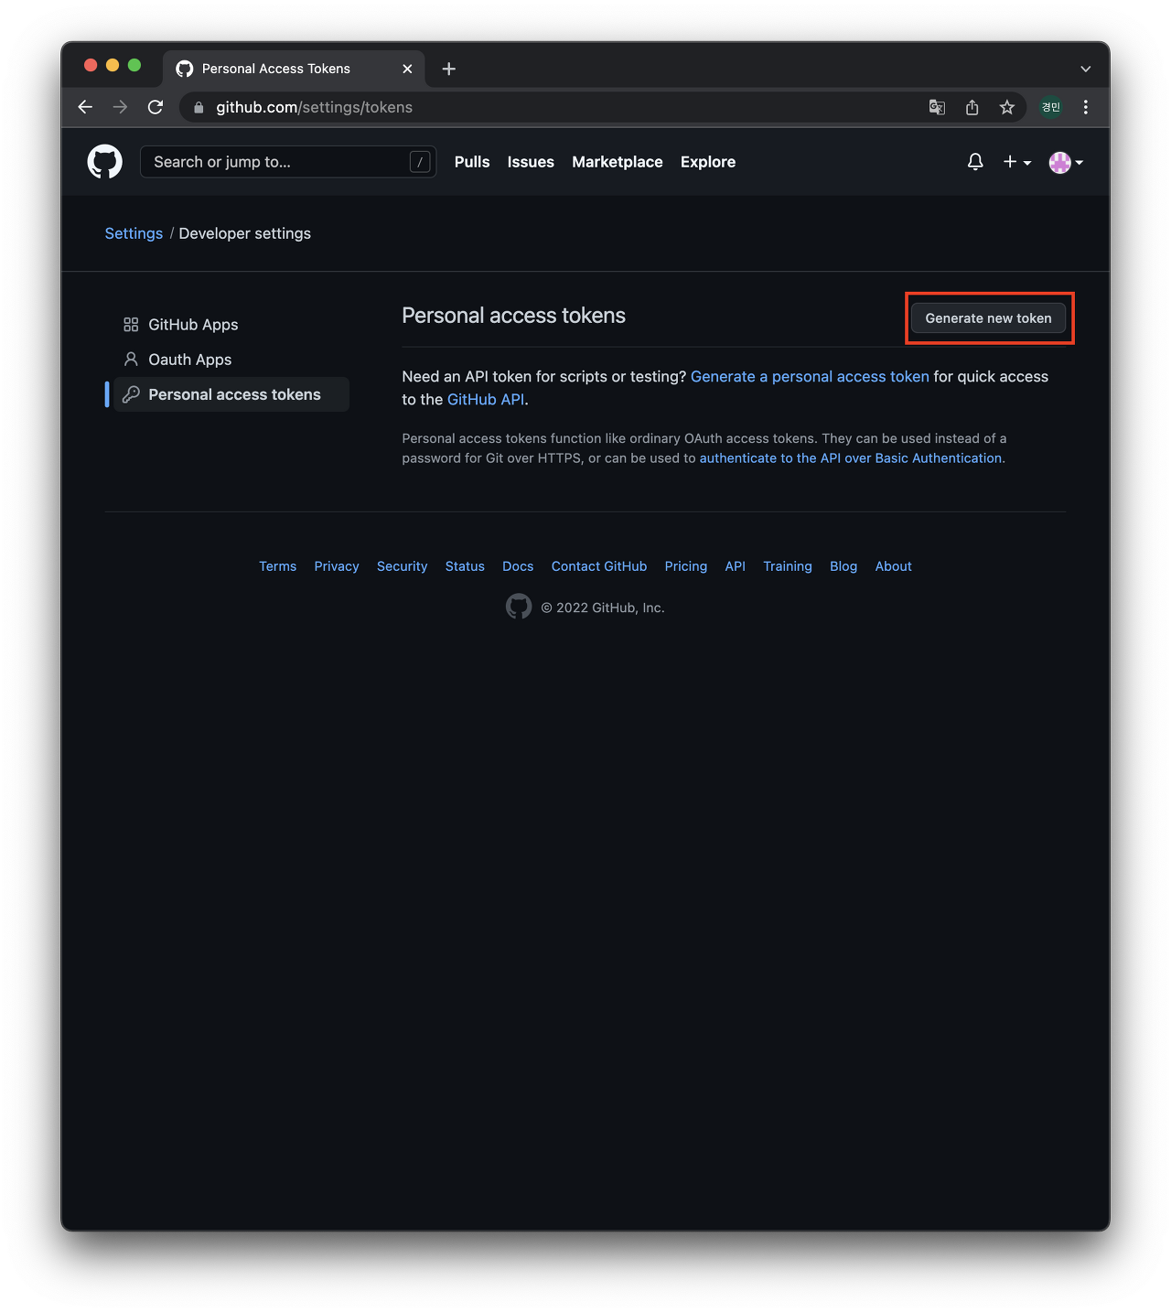Click the Oauth Apps person icon
The height and width of the screenshot is (1312, 1171).
(x=131, y=360)
